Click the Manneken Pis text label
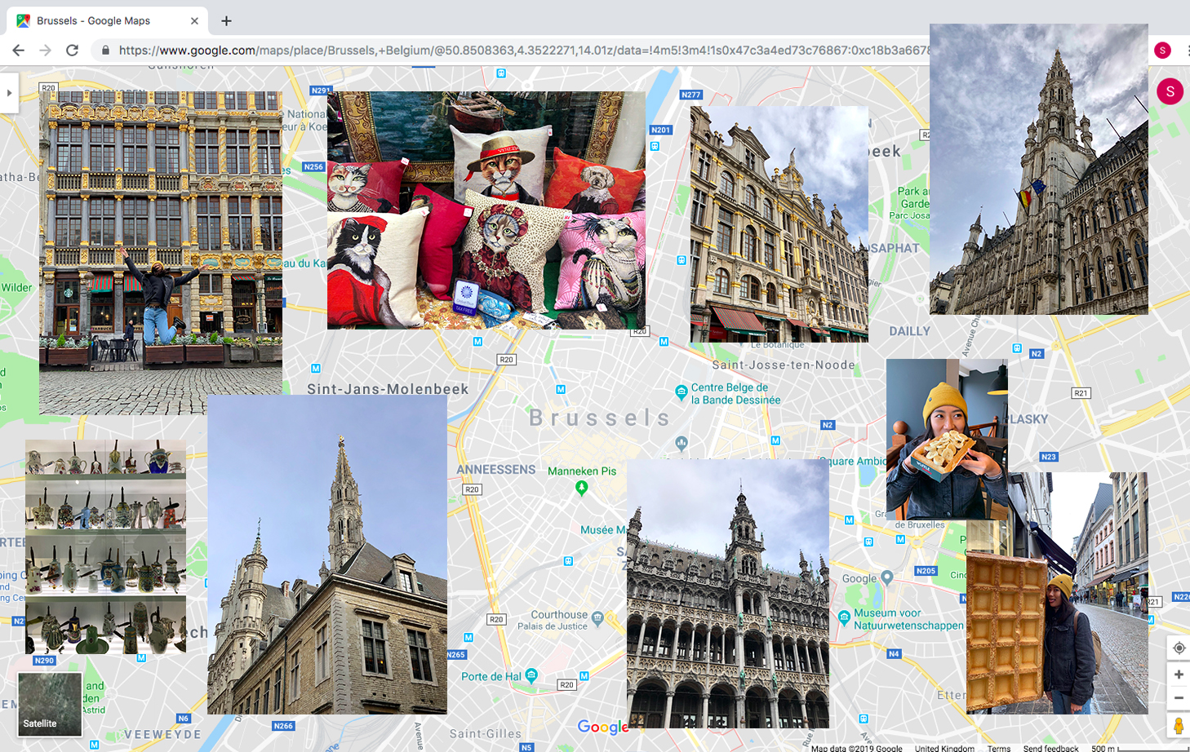The image size is (1190, 752). point(582,471)
